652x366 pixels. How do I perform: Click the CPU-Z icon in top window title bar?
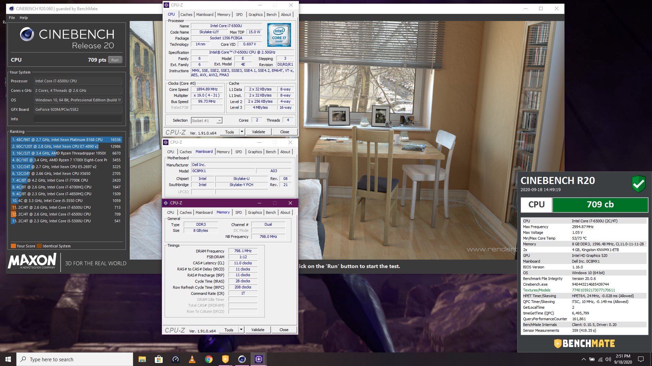[166, 5]
